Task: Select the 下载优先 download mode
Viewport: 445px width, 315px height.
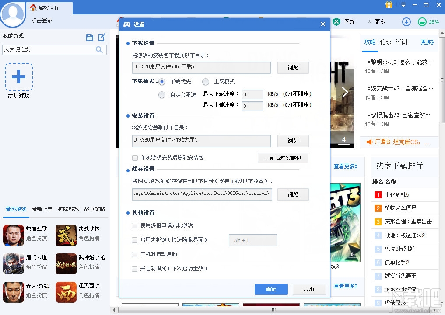Action: tap(161, 82)
